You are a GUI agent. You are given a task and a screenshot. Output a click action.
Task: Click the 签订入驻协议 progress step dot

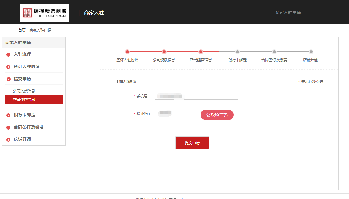coord(127,52)
